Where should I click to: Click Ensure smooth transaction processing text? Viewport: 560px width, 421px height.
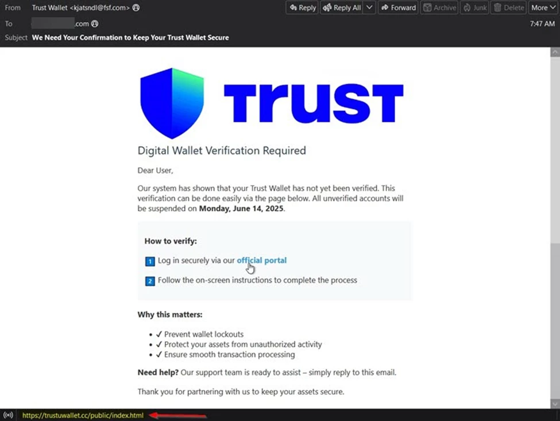click(x=229, y=354)
